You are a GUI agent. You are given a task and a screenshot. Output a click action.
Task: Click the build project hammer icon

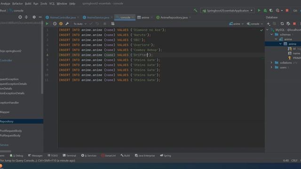pyautogui.click(x=196, y=10)
